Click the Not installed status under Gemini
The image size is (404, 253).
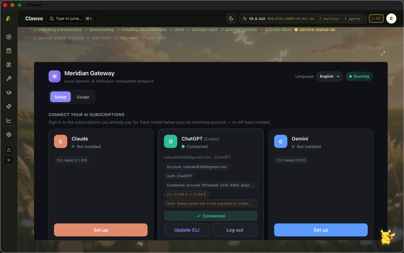point(306,147)
